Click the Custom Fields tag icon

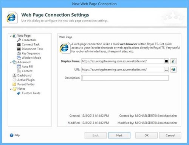[x=19, y=93]
